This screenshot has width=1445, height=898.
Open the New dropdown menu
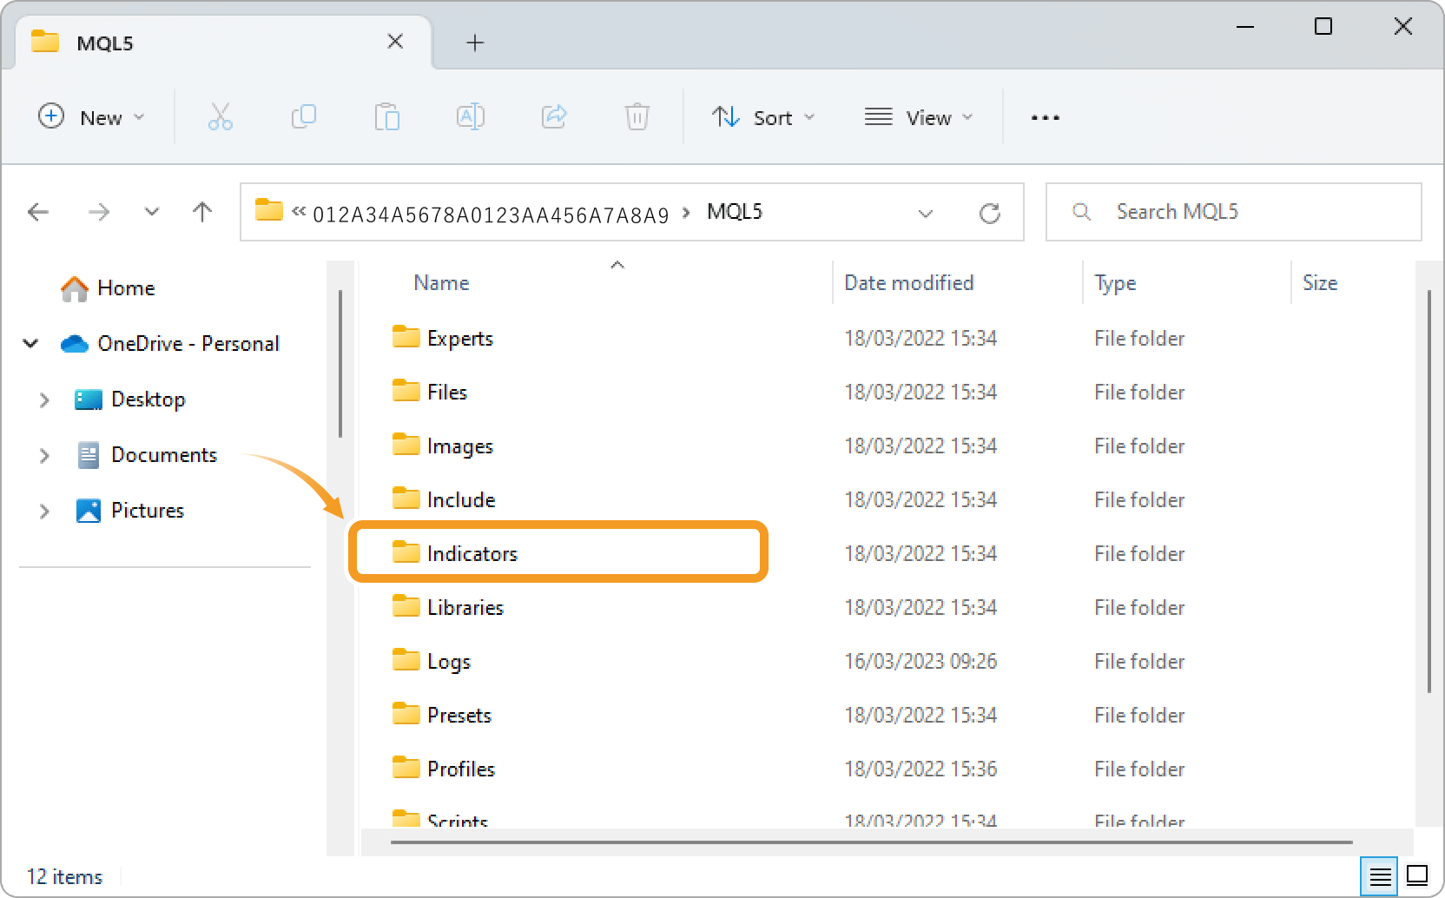coord(91,117)
